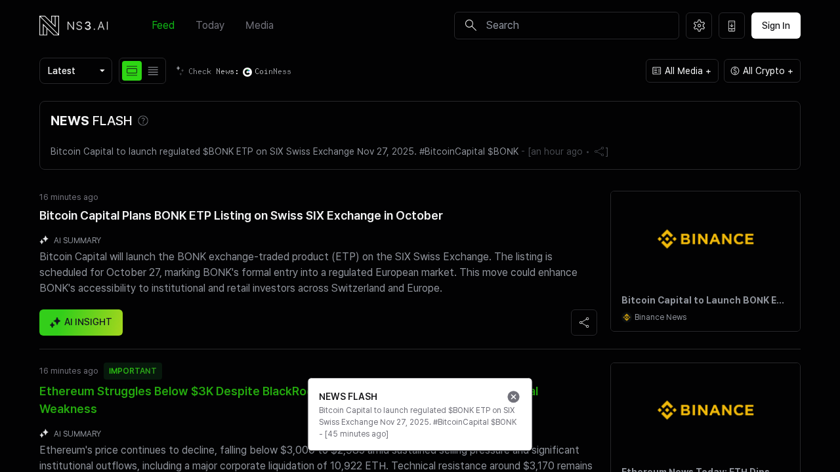Image resolution: width=840 pixels, height=472 pixels.
Task: Open settings via the gear icon
Action: (x=699, y=26)
